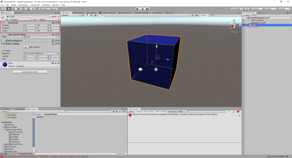Toggle 2D scene view mode
Screen dimensions: 292x158
tap(82, 15)
